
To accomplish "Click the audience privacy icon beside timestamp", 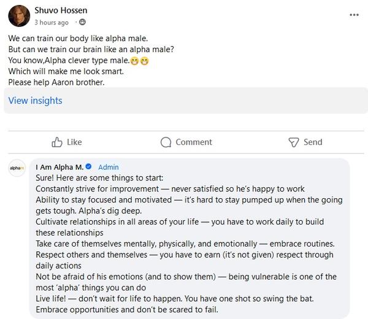I will (82, 23).
